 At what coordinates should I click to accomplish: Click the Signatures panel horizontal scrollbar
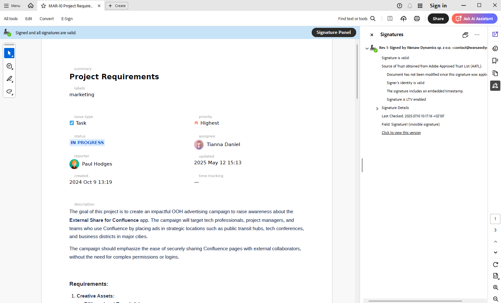(415, 301)
